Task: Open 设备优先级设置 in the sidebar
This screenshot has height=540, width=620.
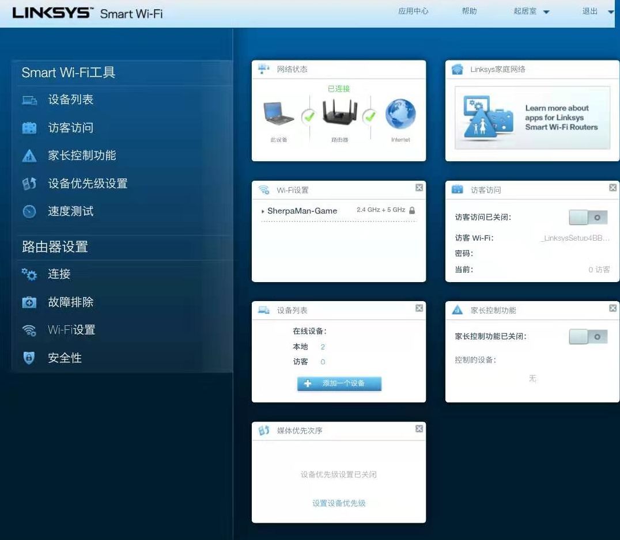Action: [88, 183]
